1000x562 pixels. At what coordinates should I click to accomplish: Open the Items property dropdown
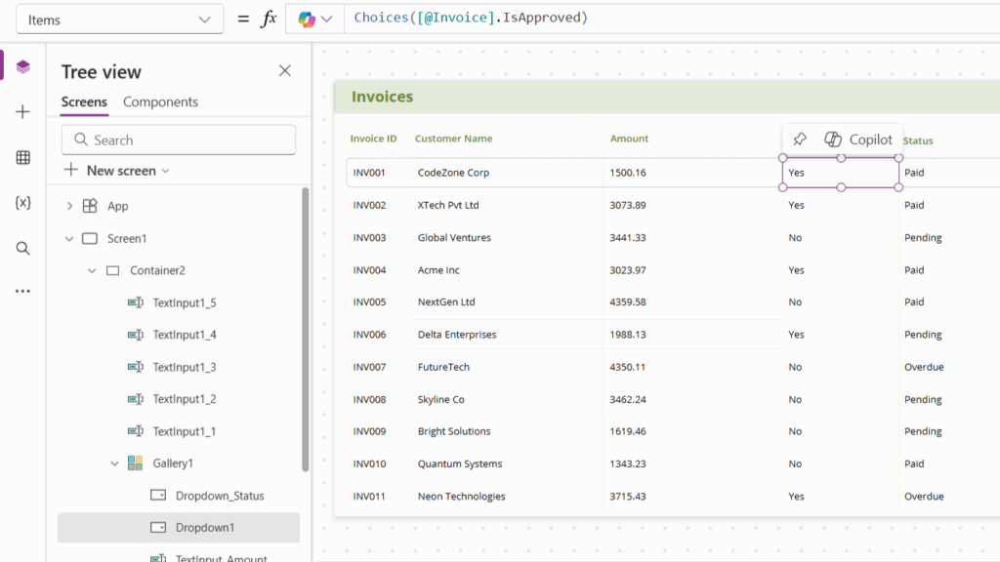[x=120, y=20]
